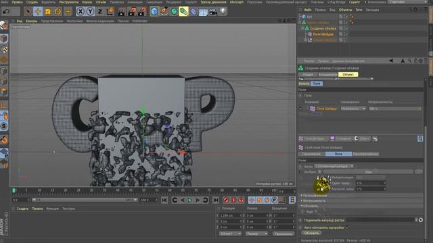Open the spline pen tools icon
This screenshot has height=243, width=433.
pos(164,11)
